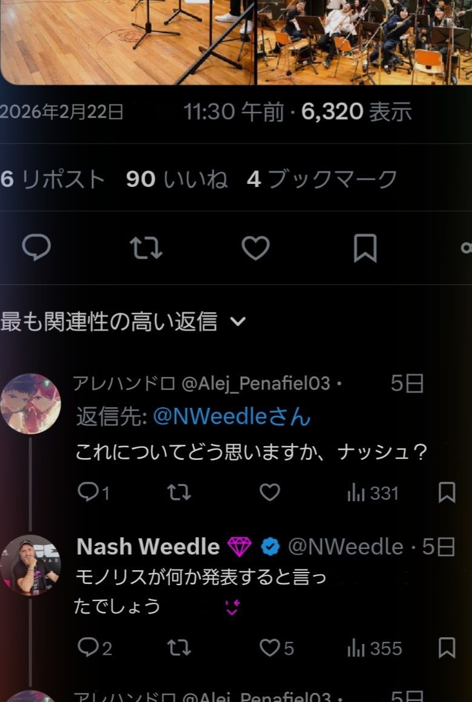Reply to アレハンドロ's comment with 1 reply
This screenshot has height=702, width=472.
point(94,493)
